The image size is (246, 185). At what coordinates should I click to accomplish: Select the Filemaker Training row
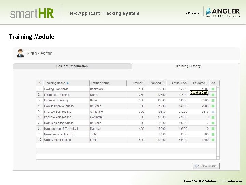[126, 95]
